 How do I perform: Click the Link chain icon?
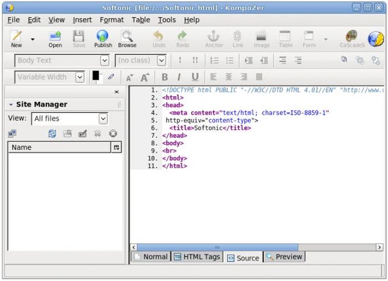237,36
